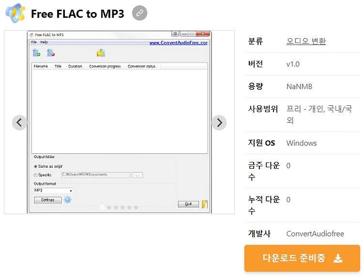Select the third carousel dot indicator
The image size is (363, 277).
click(116, 207)
